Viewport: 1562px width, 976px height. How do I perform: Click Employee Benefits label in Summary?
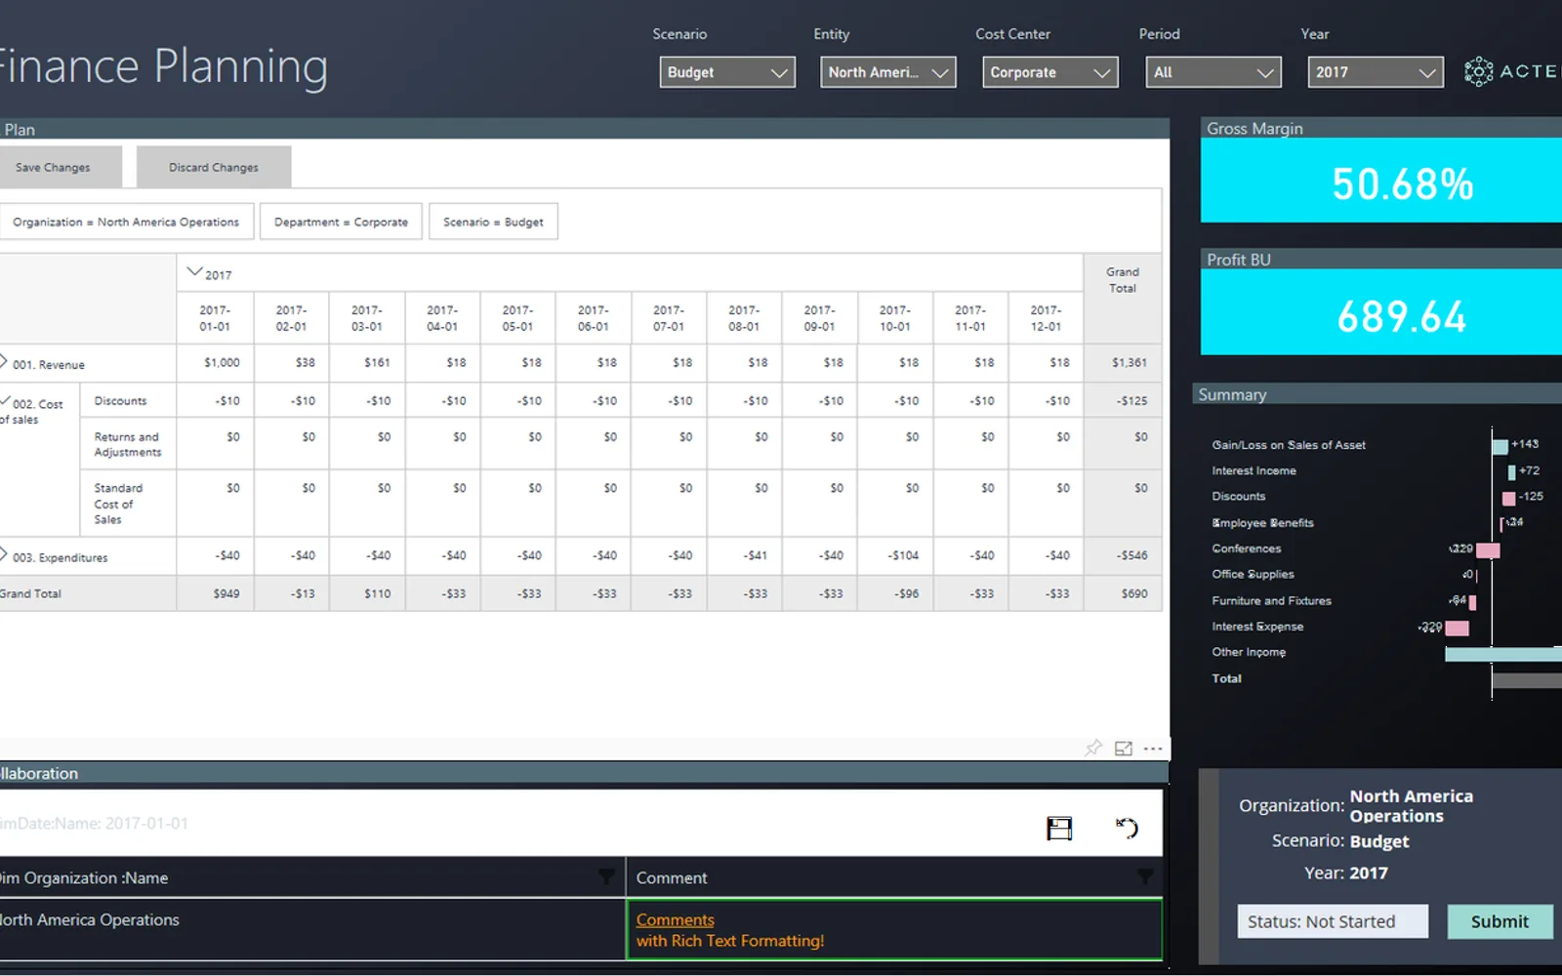coord(1262,523)
